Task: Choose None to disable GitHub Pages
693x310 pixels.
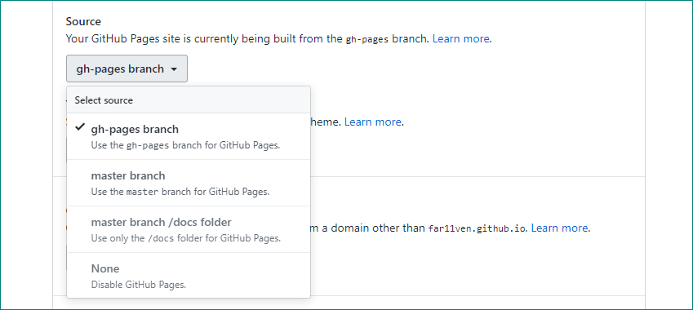Action: click(x=189, y=276)
